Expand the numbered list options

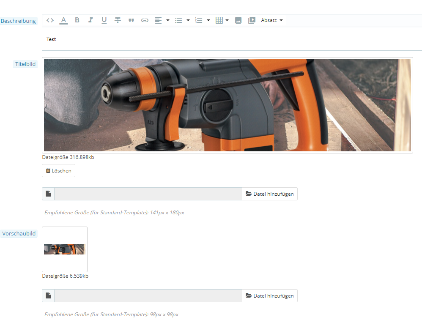tap(208, 20)
